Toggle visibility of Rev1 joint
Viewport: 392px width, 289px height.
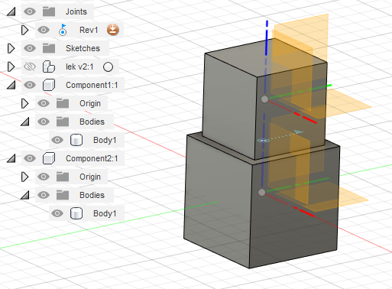pyautogui.click(x=44, y=30)
